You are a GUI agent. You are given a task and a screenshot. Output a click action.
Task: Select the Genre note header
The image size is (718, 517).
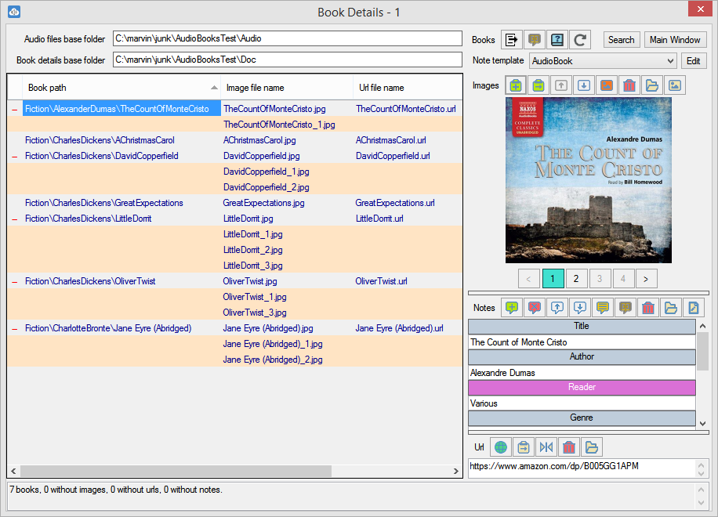point(582,418)
